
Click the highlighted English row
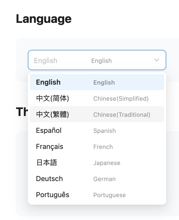coord(48,82)
